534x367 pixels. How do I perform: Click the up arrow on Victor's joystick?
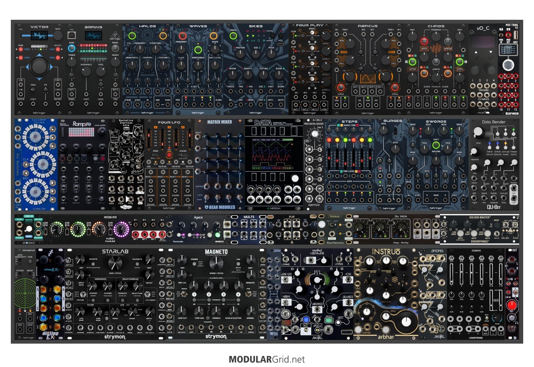tap(39, 55)
